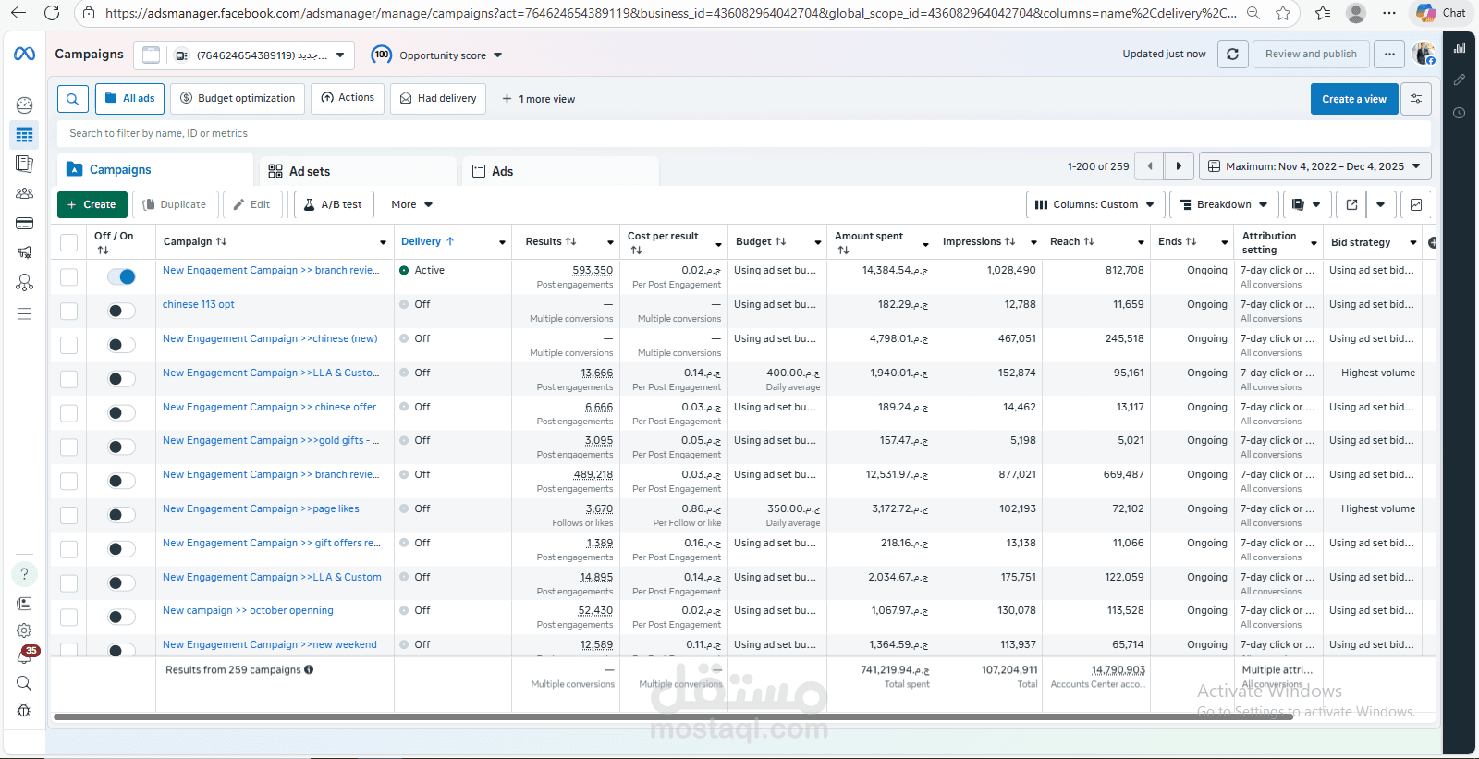Image resolution: width=1479 pixels, height=759 pixels.
Task: Open the All tools hamburger menu
Action: (24, 314)
